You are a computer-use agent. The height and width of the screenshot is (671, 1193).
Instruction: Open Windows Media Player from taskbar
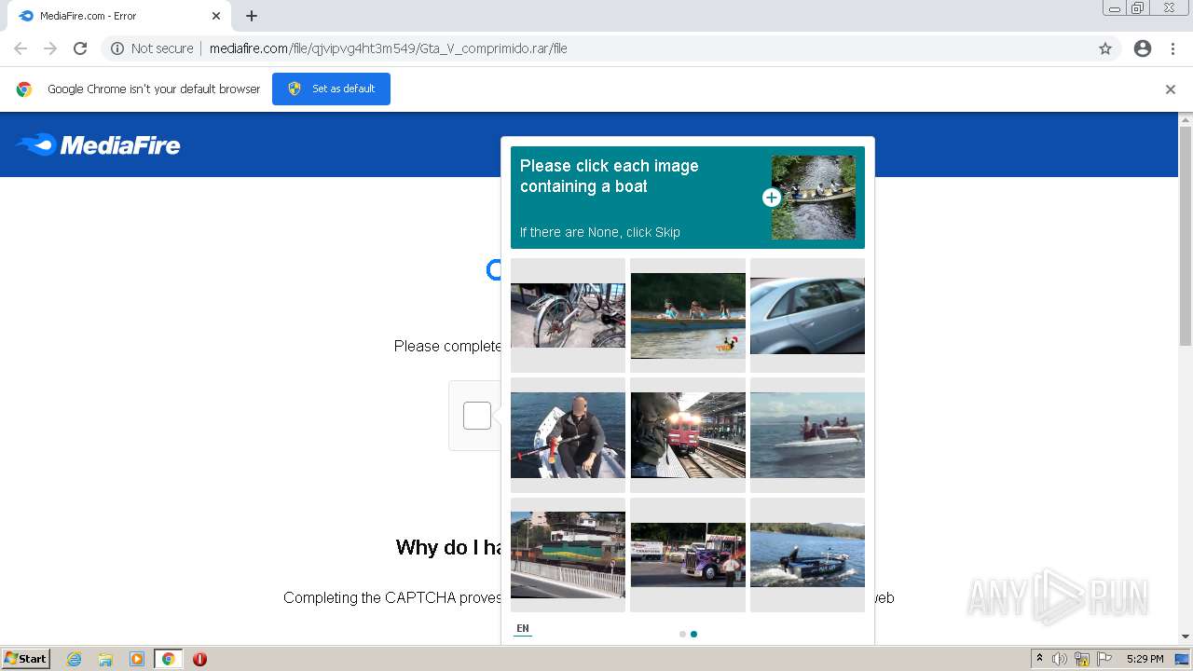coord(137,659)
